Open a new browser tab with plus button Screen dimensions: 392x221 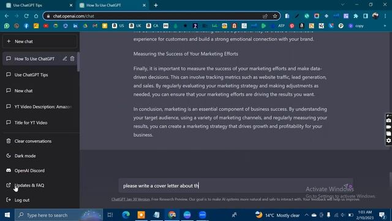pyautogui.click(x=156, y=5)
